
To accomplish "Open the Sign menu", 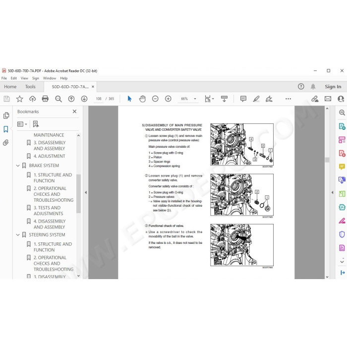I will tap(35, 78).
